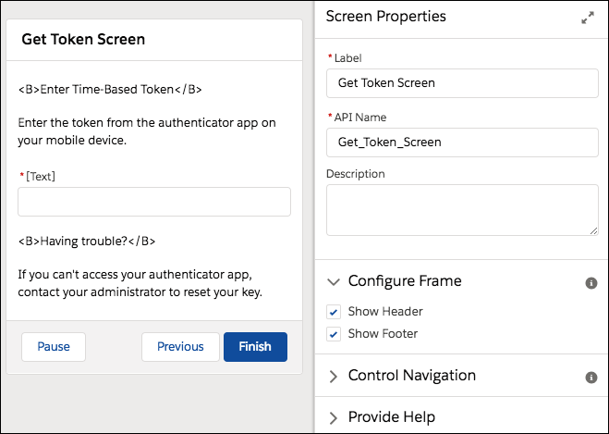Click the Configure Frame info icon
Image resolution: width=609 pixels, height=434 pixels.
click(x=591, y=282)
